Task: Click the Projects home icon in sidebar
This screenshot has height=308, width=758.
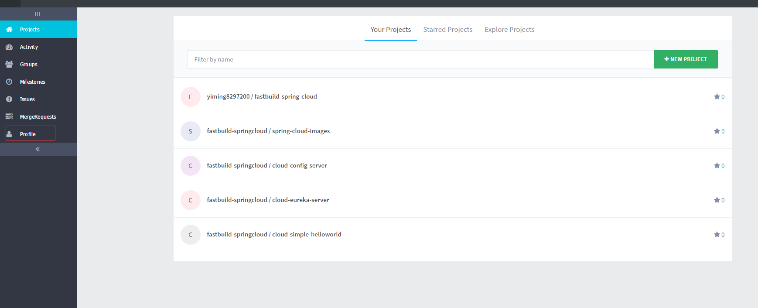Action: [9, 29]
